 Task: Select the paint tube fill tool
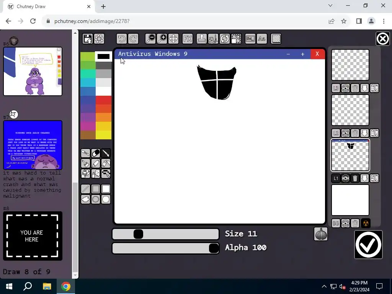(x=106, y=163)
